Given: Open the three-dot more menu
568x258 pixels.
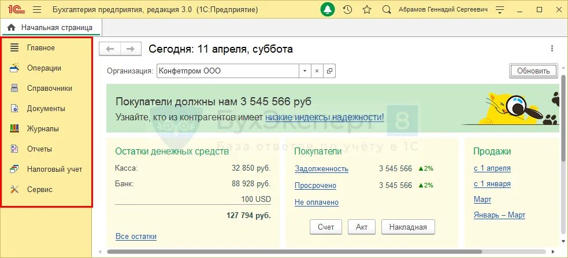Looking at the screenshot, I should 552,48.
